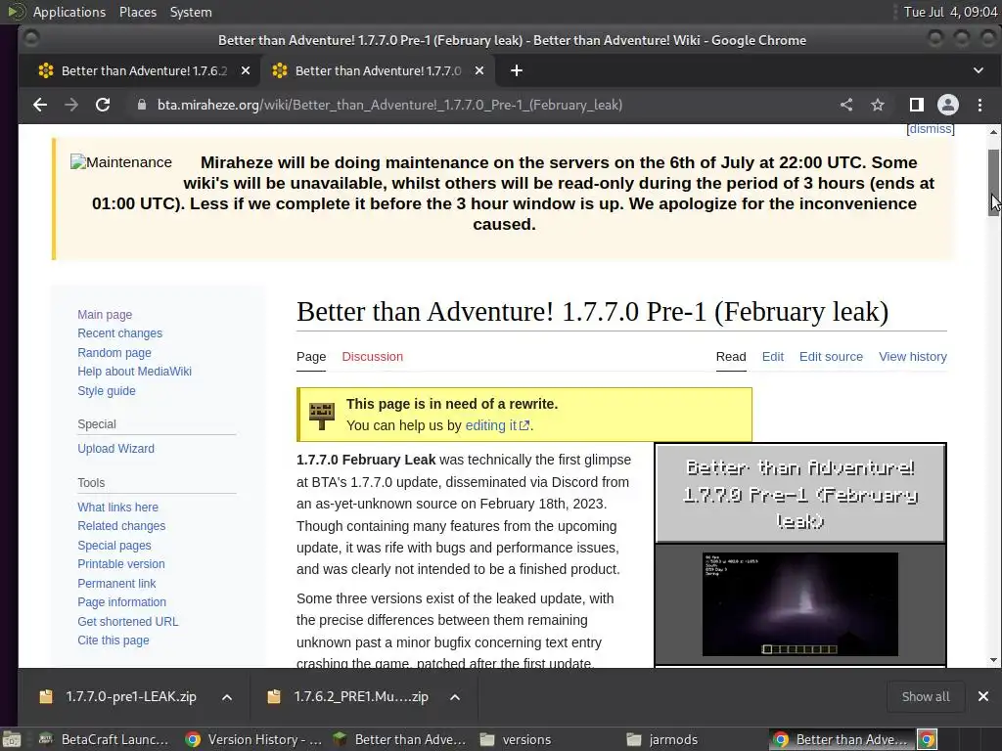The image size is (1002, 751).
Task: Click Get shortened URL
Action: click(128, 621)
